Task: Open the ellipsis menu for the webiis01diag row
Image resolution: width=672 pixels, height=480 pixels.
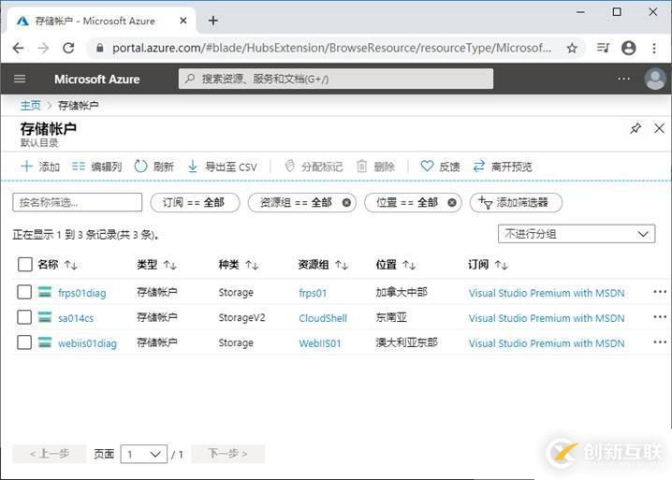Action: click(660, 342)
